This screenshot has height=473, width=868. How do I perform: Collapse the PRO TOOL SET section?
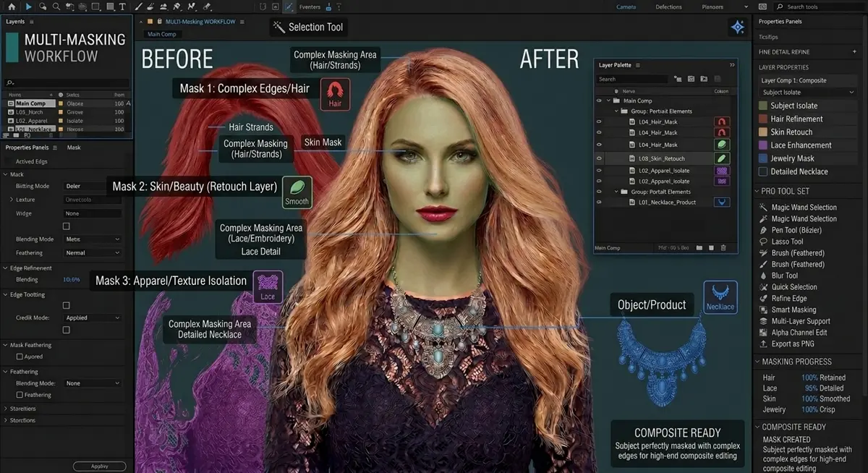[x=757, y=191]
